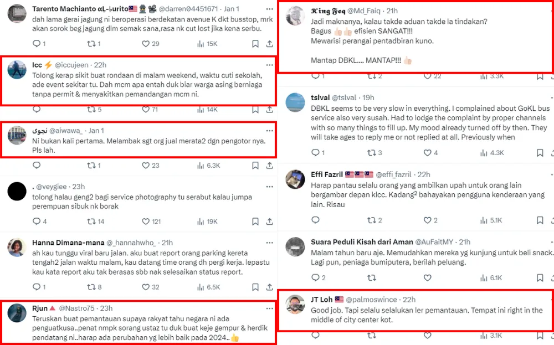Share the Icc @iccujeen tweet
This screenshot has height=345, width=554.
(x=269, y=110)
